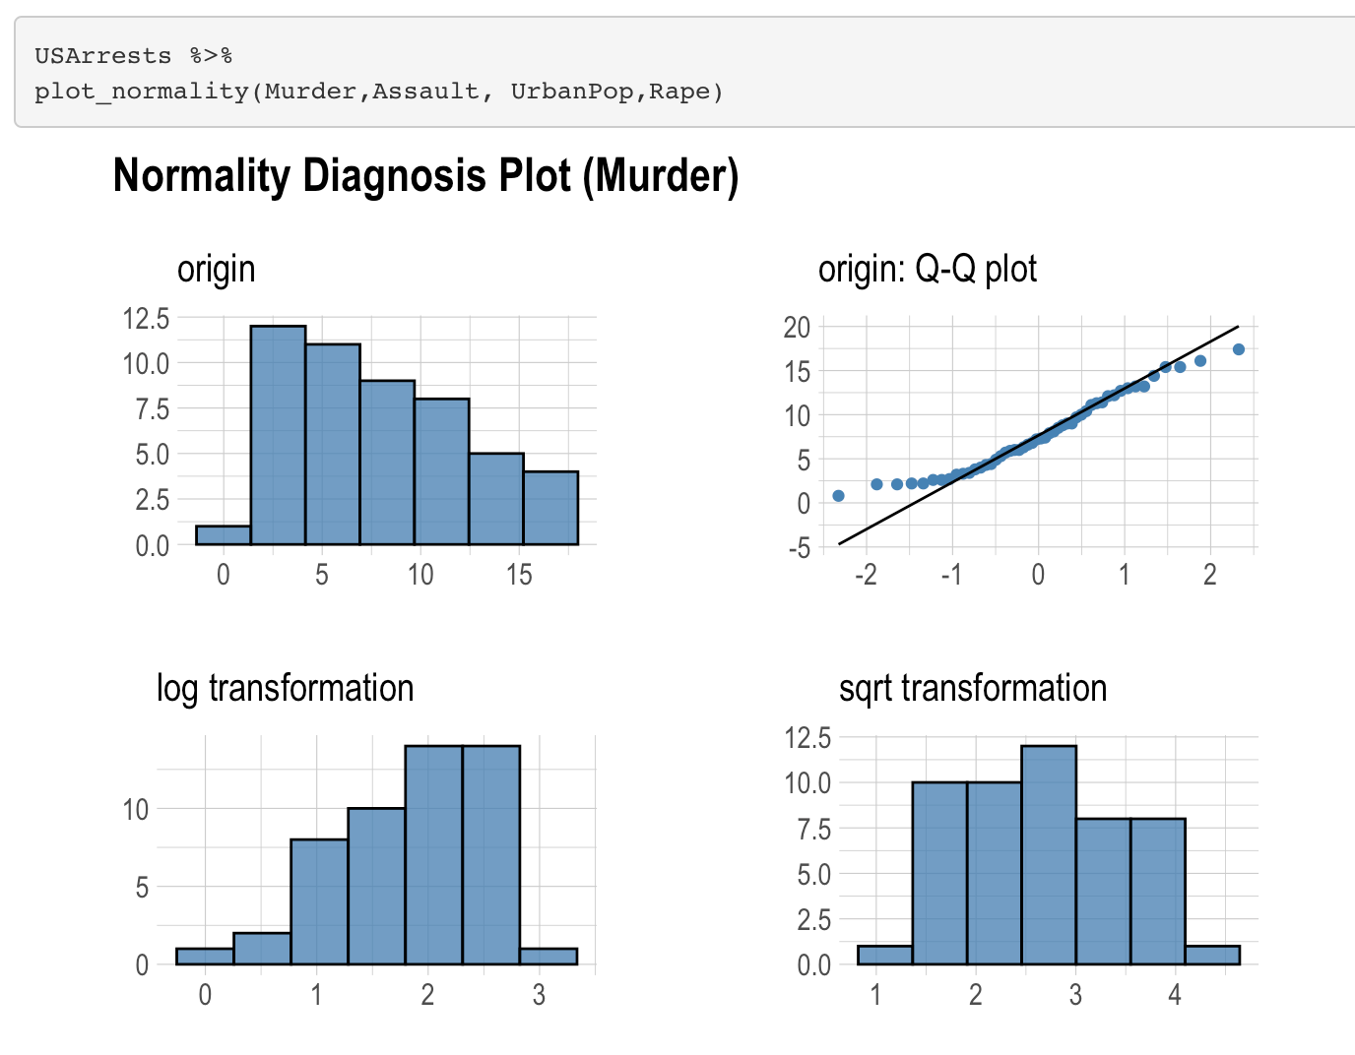This screenshot has height=1055, width=1355.
Task: Click the bottom-left point in Q-Q plot
Action: 838,496
